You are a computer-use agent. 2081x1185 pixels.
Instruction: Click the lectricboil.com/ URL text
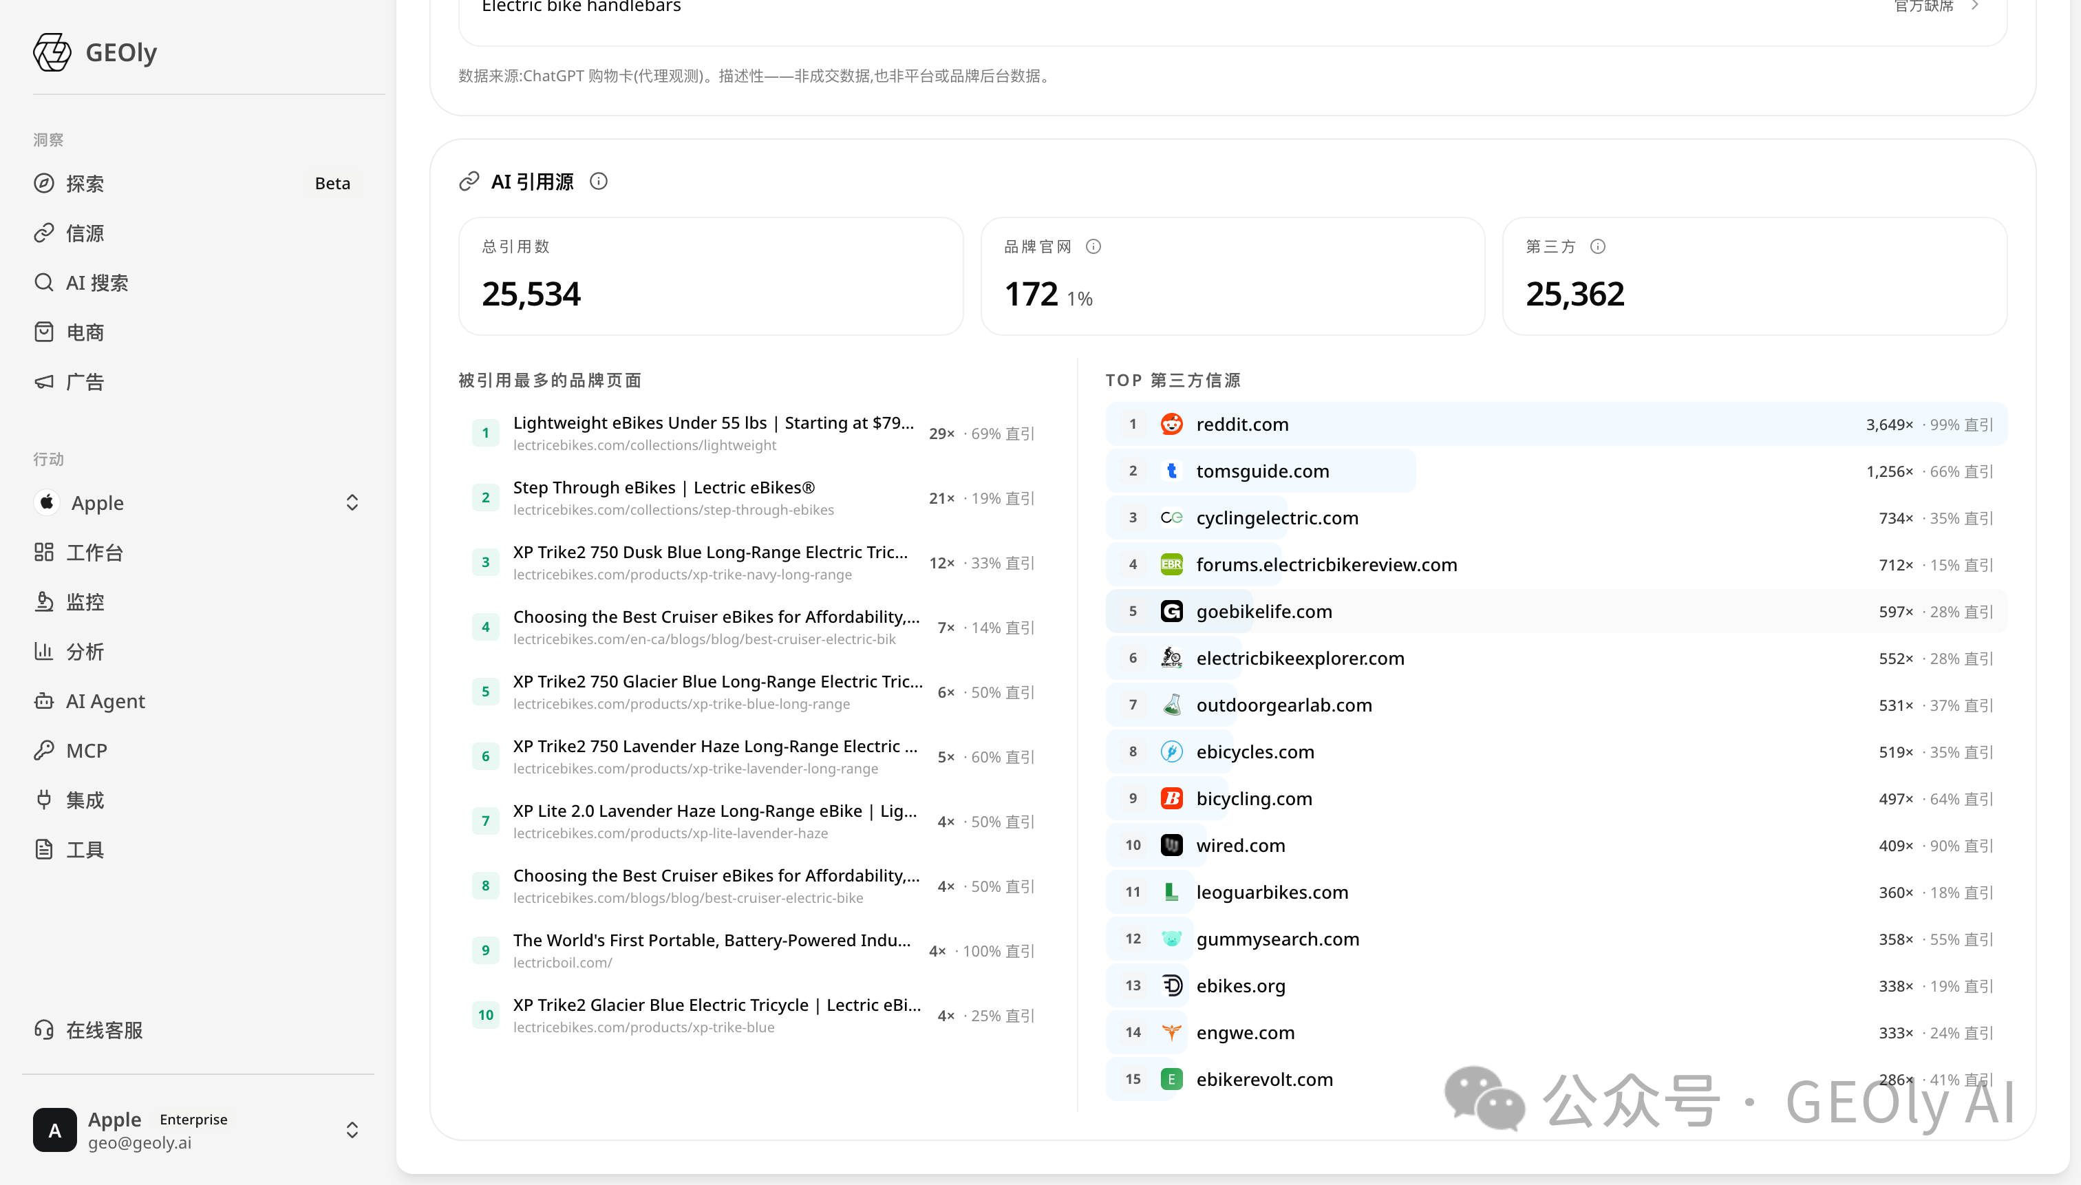click(x=562, y=963)
